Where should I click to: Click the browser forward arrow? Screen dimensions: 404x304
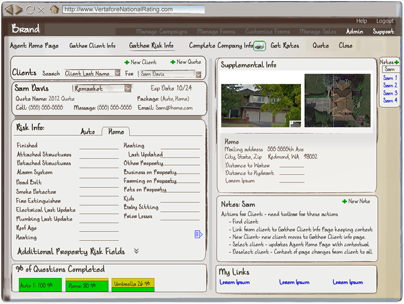pos(19,9)
